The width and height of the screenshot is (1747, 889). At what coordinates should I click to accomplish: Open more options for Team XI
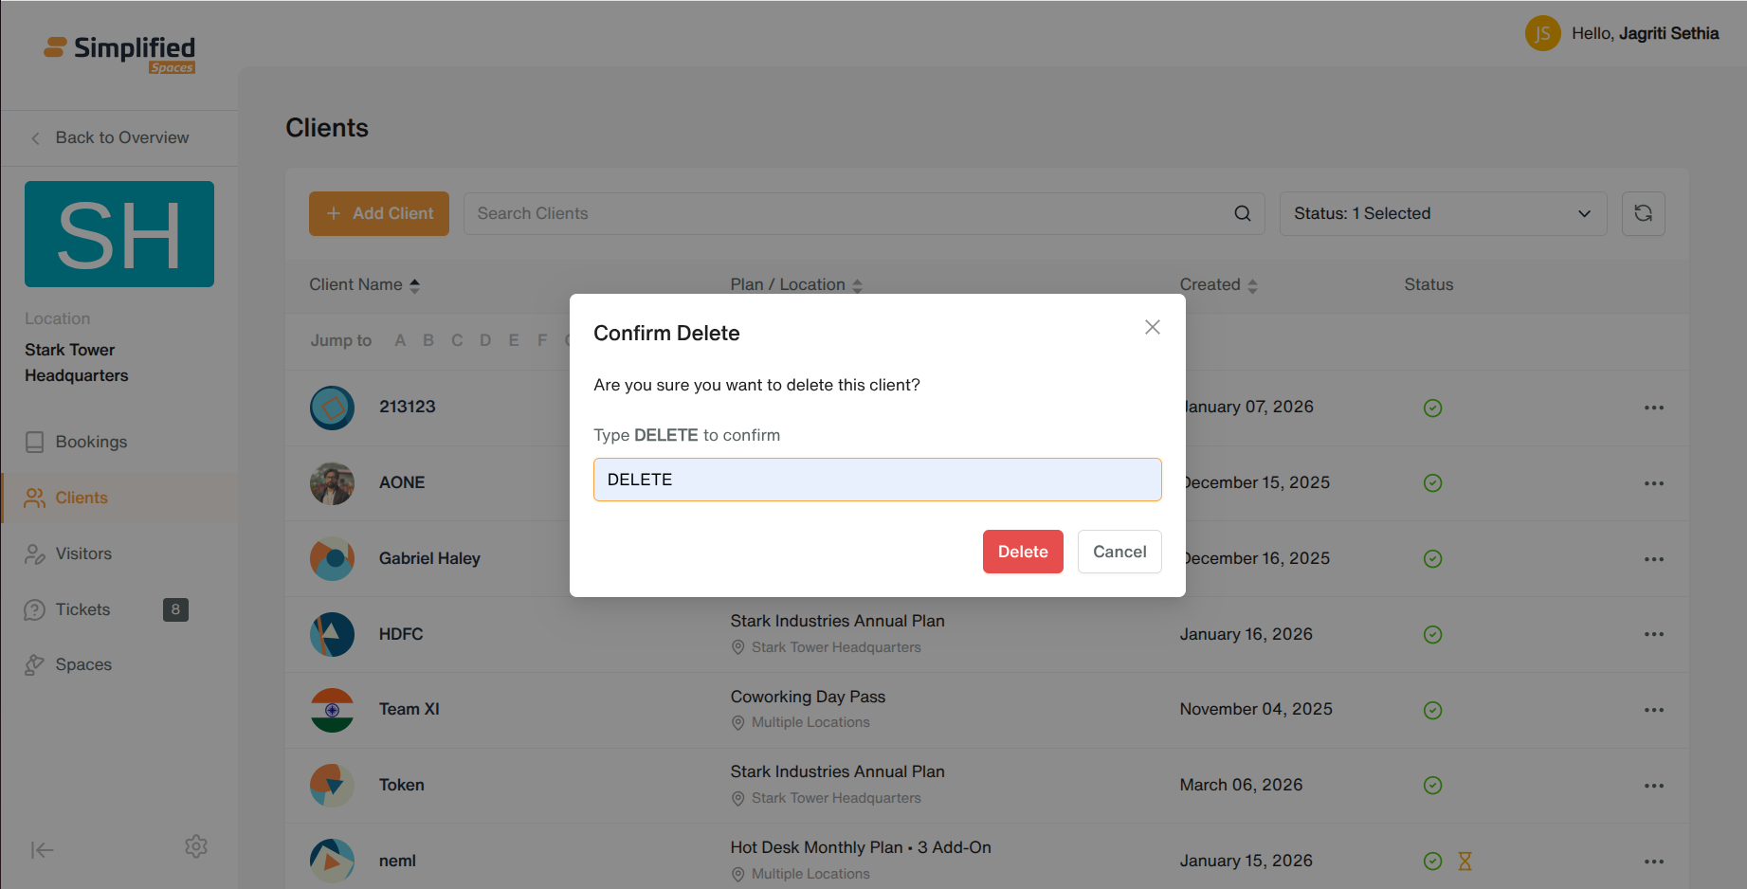(x=1653, y=710)
